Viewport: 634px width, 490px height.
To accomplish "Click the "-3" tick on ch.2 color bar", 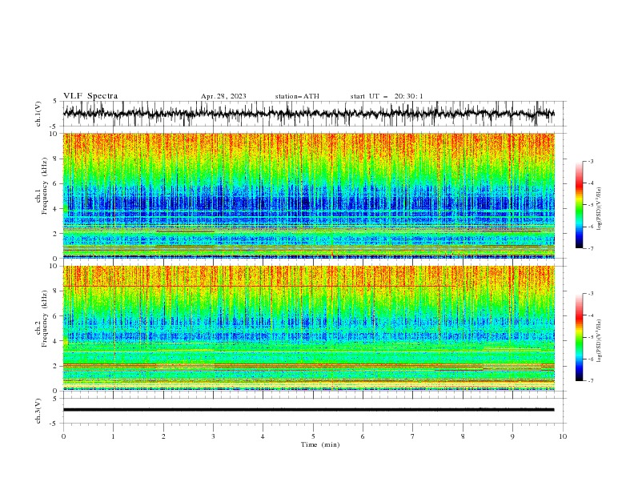I will [591, 294].
